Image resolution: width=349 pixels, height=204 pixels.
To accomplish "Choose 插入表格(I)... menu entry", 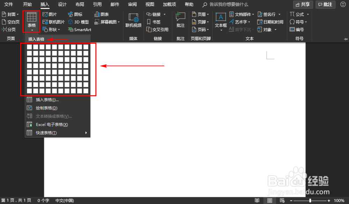I will [x=58, y=100].
